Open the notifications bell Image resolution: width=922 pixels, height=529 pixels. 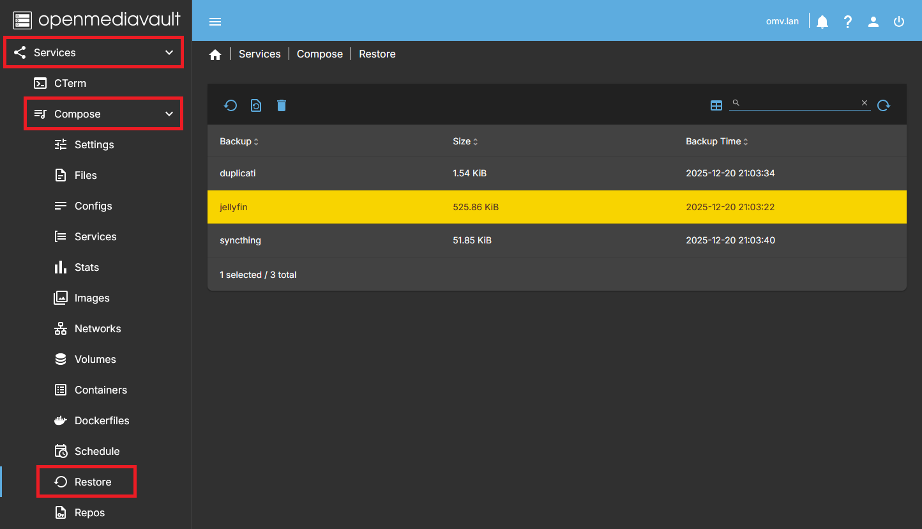(x=822, y=22)
